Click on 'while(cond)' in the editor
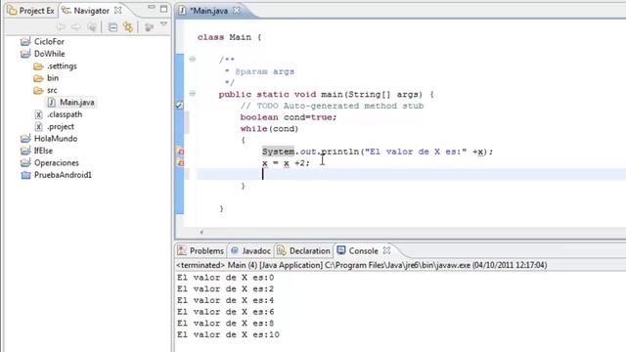 269,129
